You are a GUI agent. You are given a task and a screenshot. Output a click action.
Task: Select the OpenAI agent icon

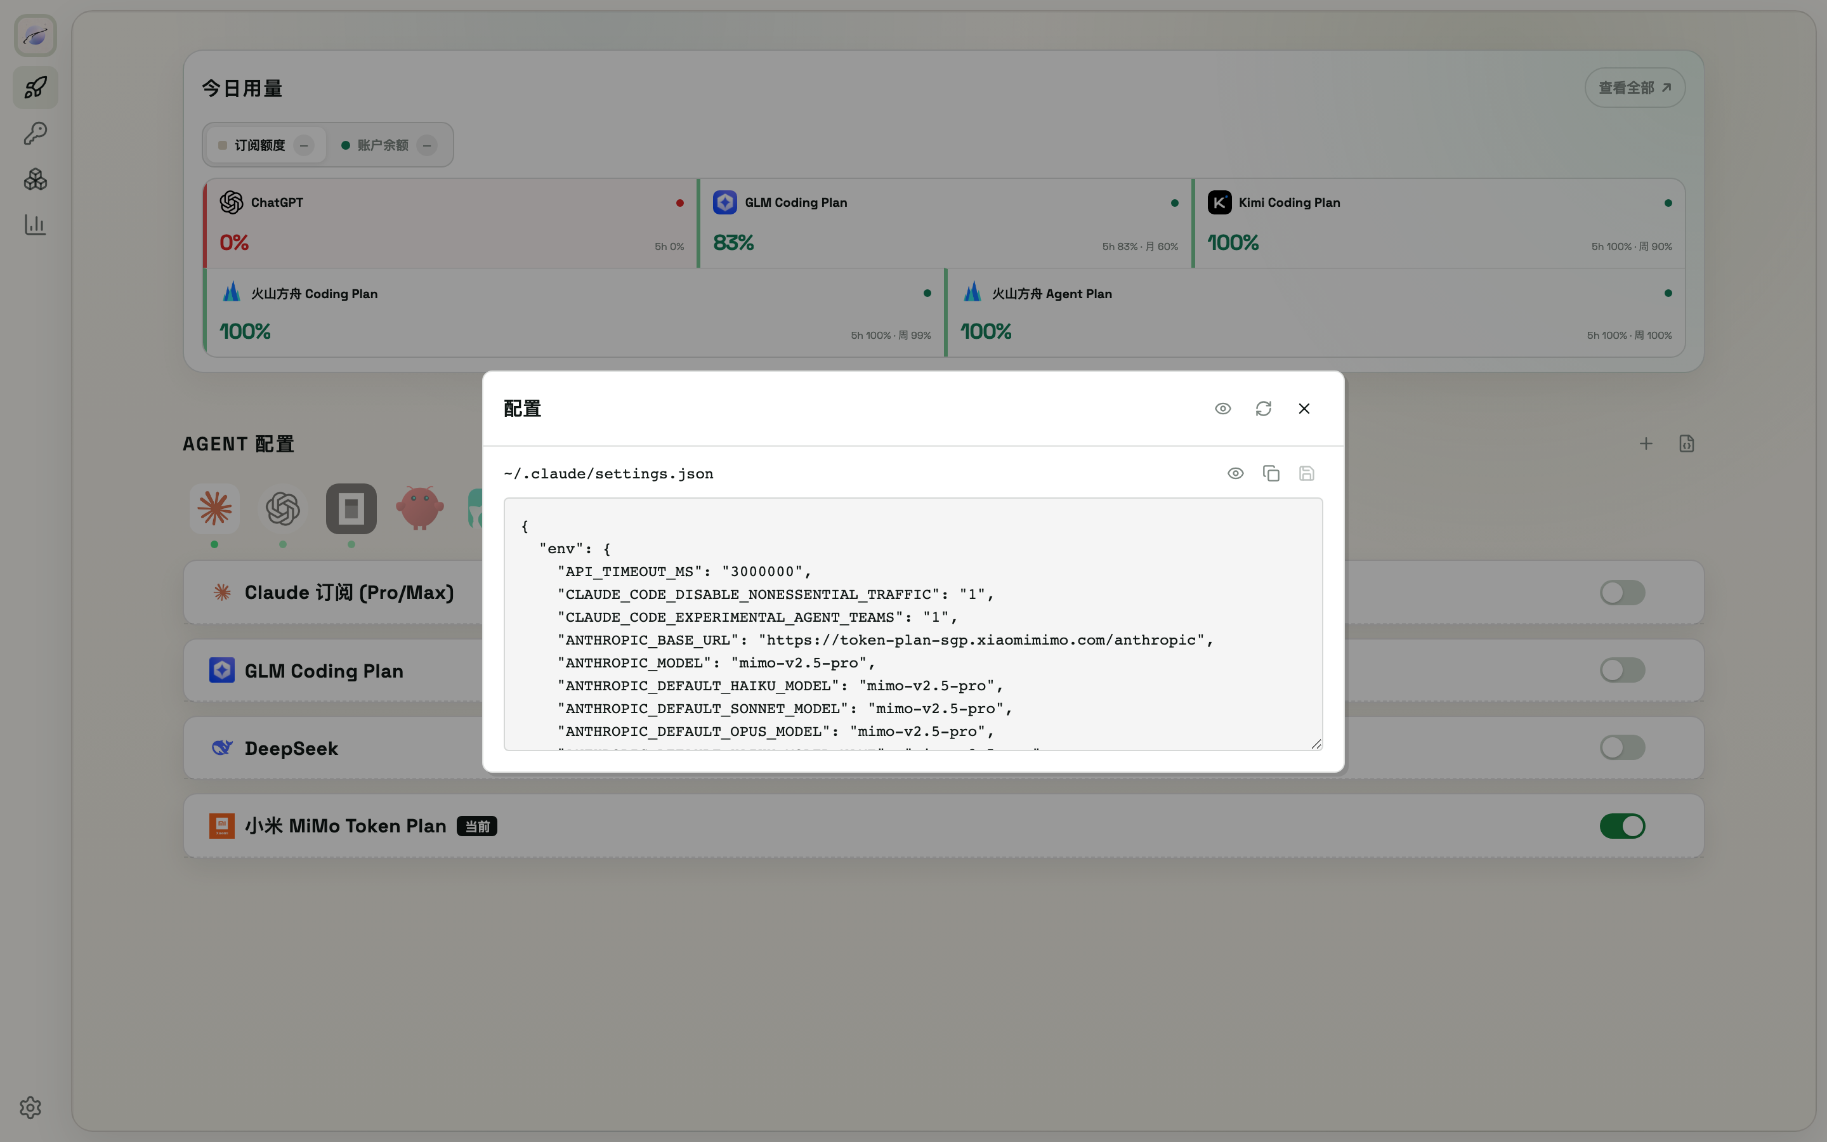point(283,508)
